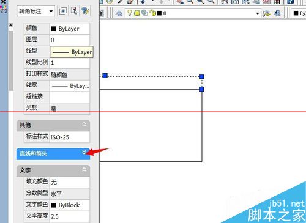The width and height of the screenshot is (306, 223).
Task: Click the help question mark icon
Action: pos(290,2)
